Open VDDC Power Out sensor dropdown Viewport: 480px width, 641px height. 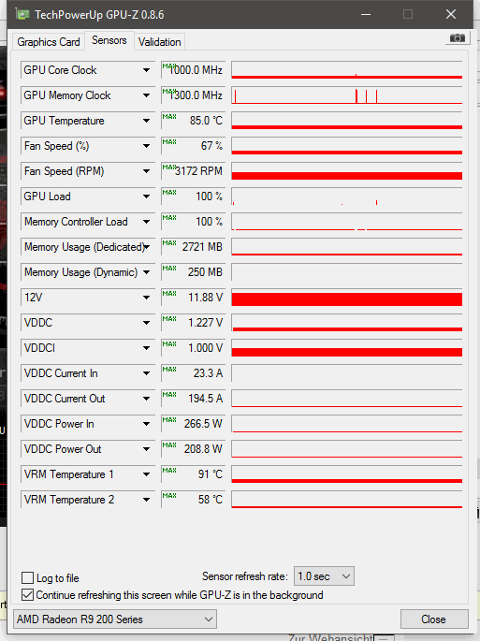[146, 449]
